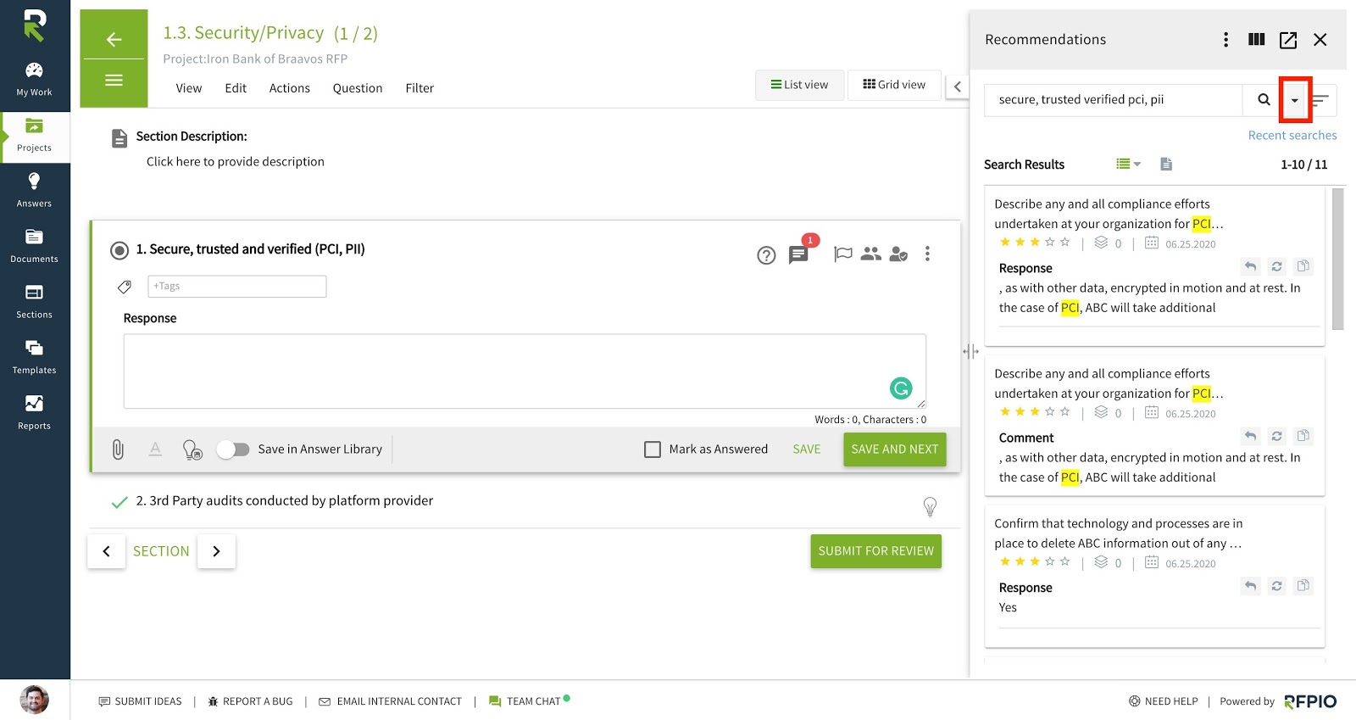Click the search filter lines icon

[1320, 100]
